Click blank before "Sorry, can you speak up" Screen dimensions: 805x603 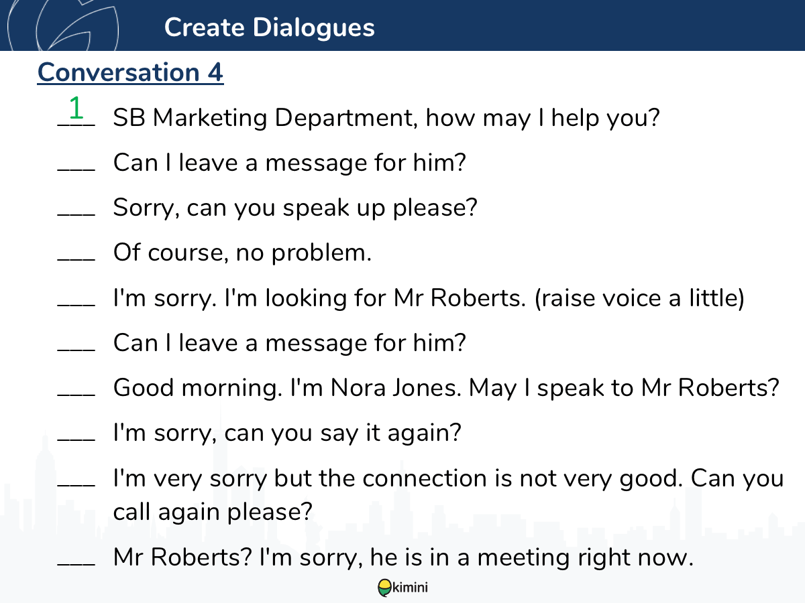pyautogui.click(x=76, y=215)
